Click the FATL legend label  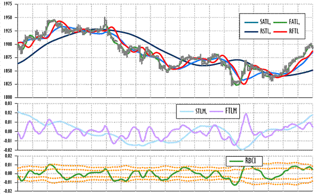pyautogui.click(x=295, y=22)
